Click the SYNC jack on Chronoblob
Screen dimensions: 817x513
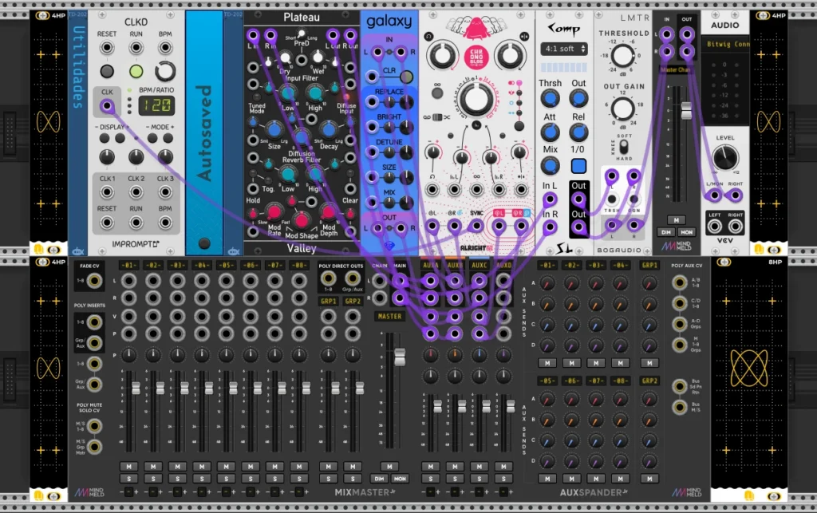pyautogui.click(x=476, y=226)
